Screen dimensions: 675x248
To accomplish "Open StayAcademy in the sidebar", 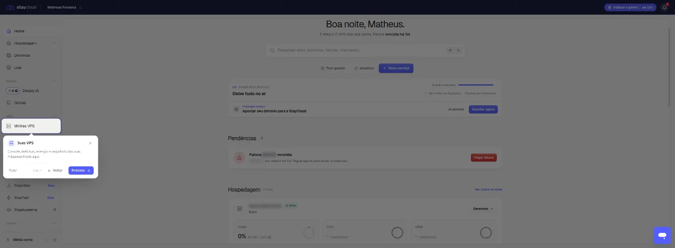I will tap(31, 210).
